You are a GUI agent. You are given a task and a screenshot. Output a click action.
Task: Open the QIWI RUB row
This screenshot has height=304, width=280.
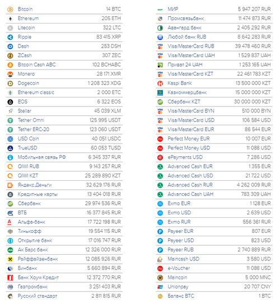[x=64, y=166]
